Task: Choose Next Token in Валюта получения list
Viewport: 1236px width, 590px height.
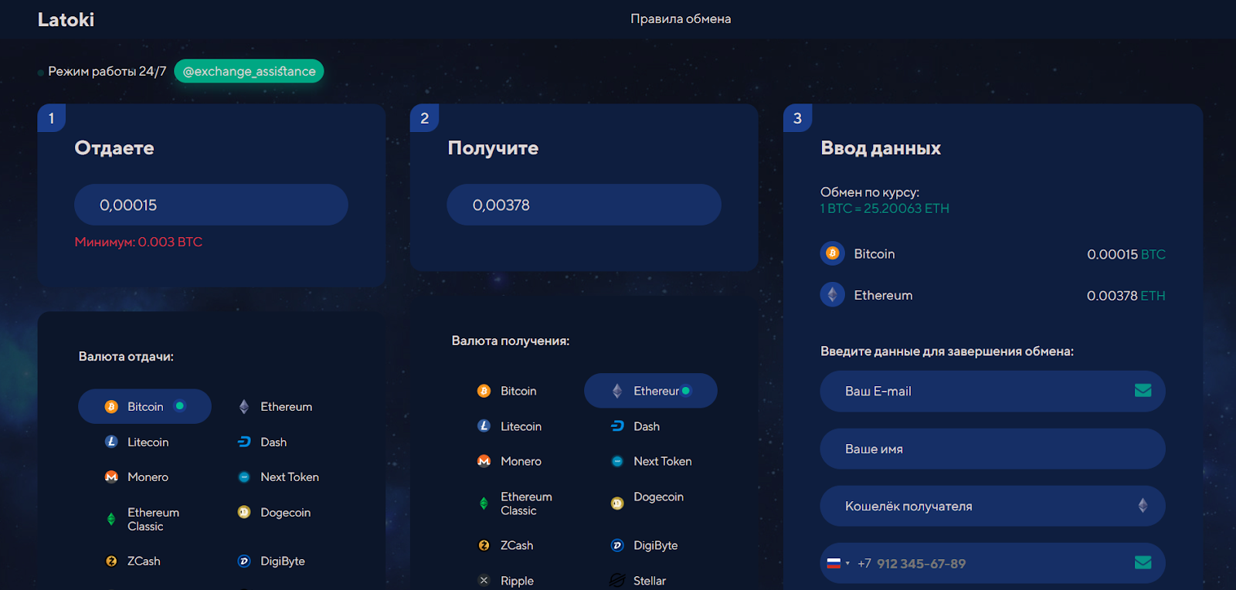Action: click(x=651, y=461)
